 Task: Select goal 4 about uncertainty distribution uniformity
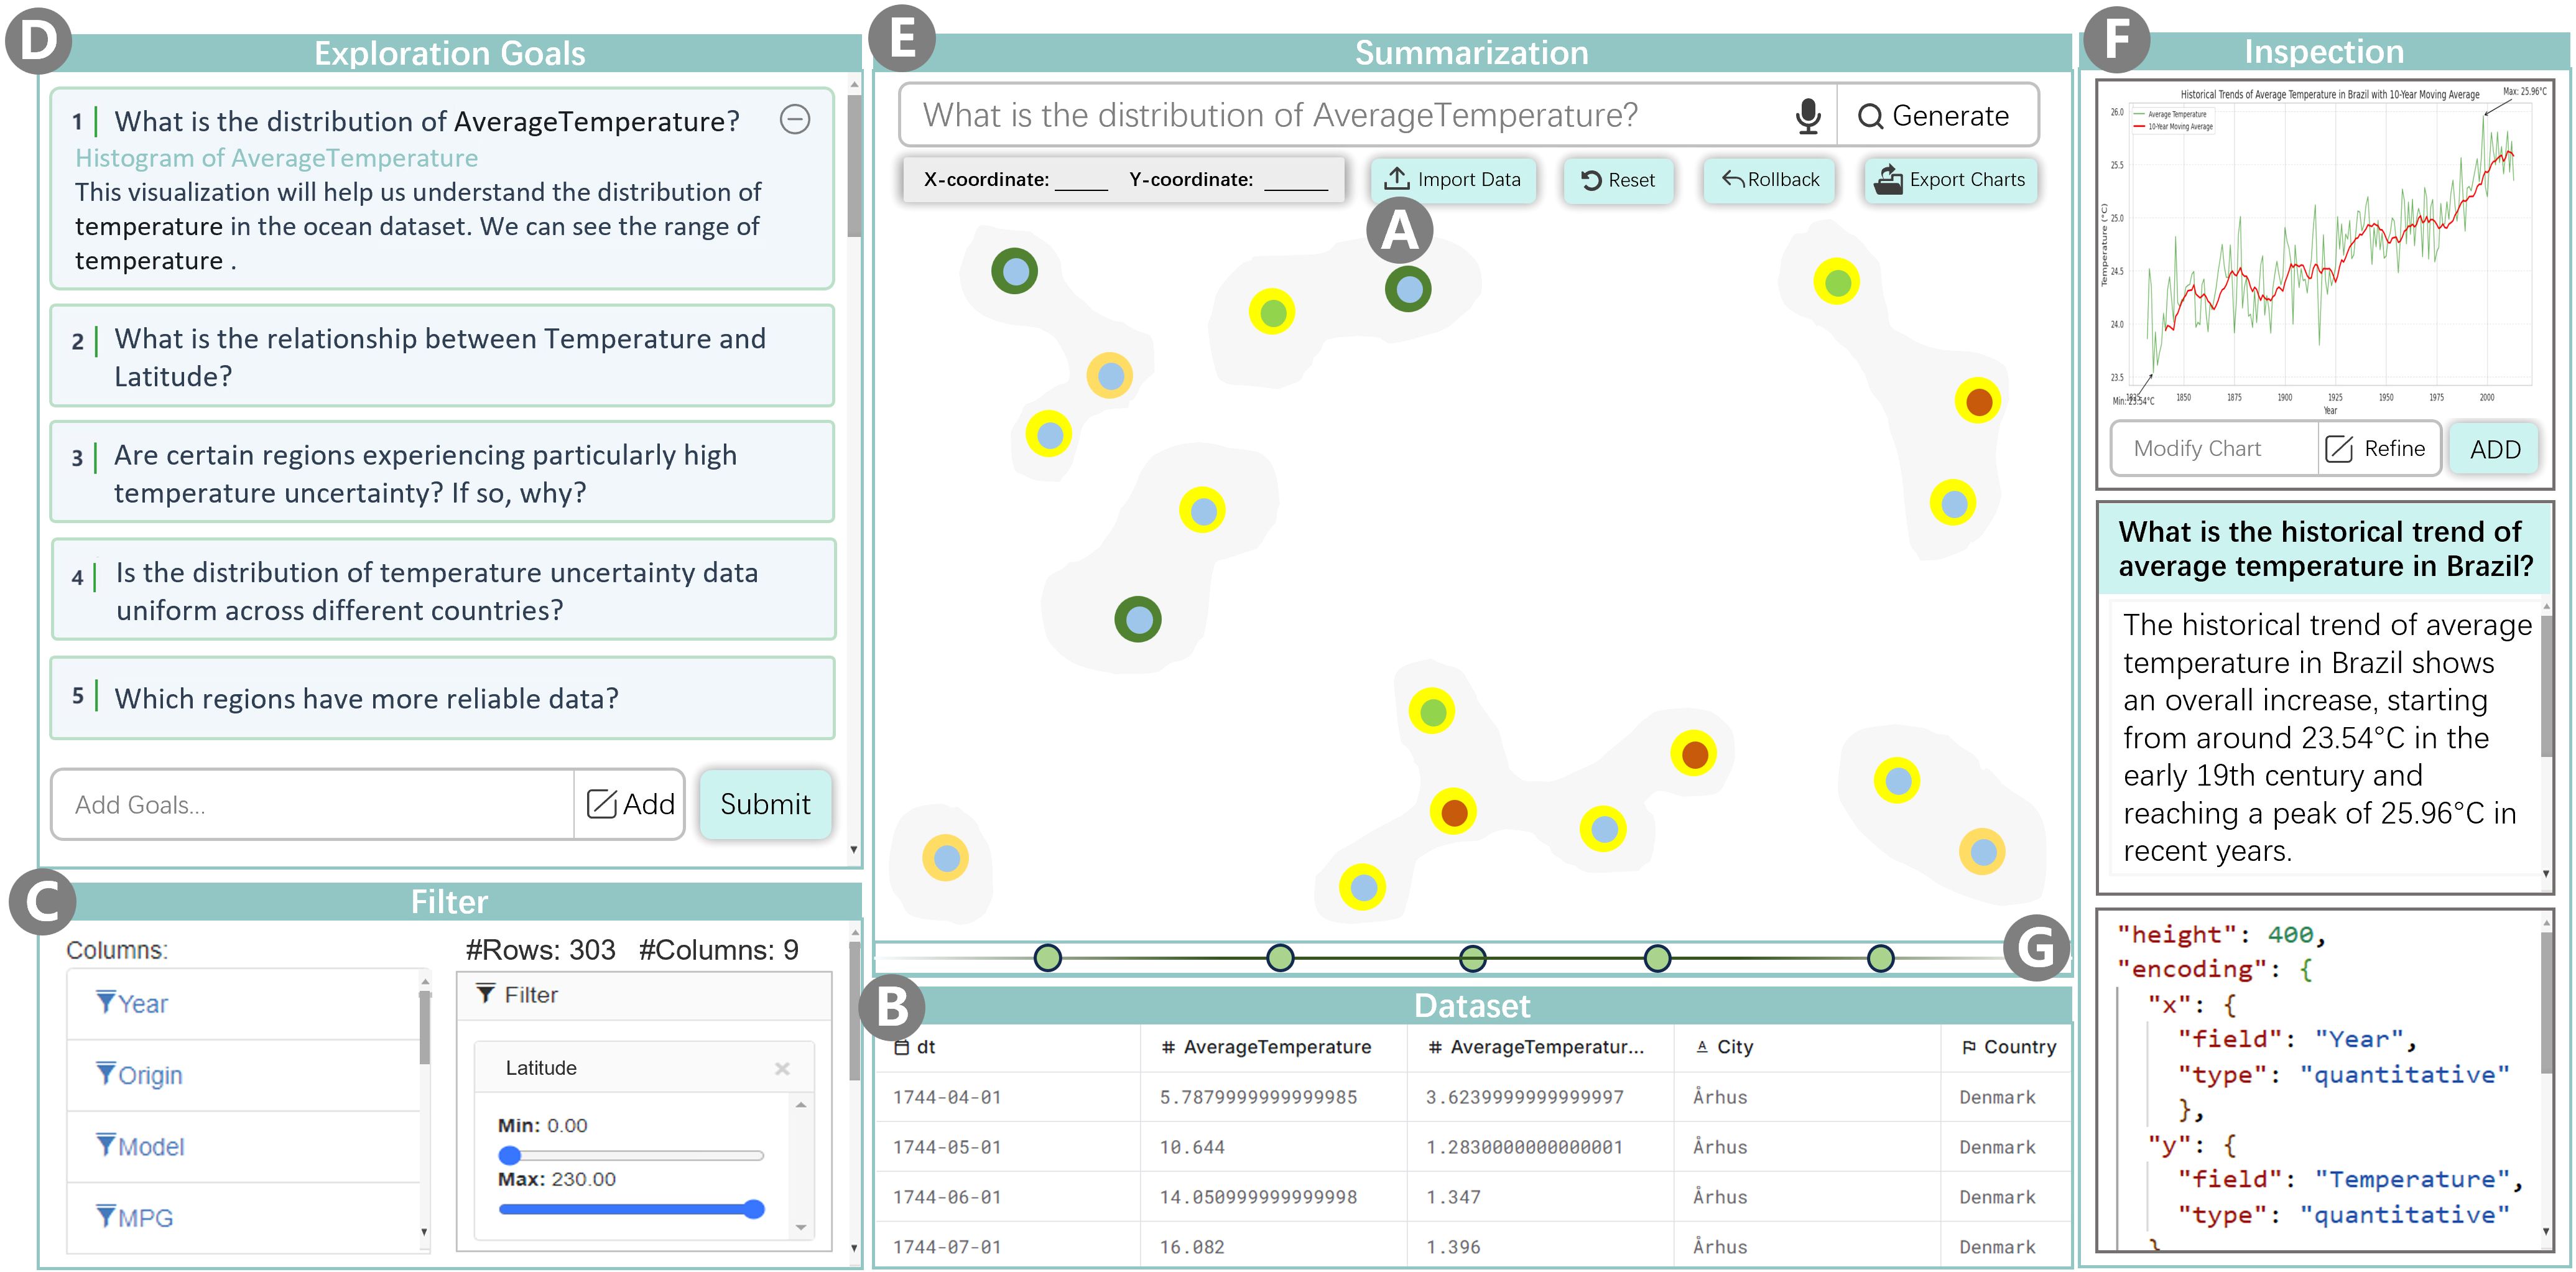442,590
